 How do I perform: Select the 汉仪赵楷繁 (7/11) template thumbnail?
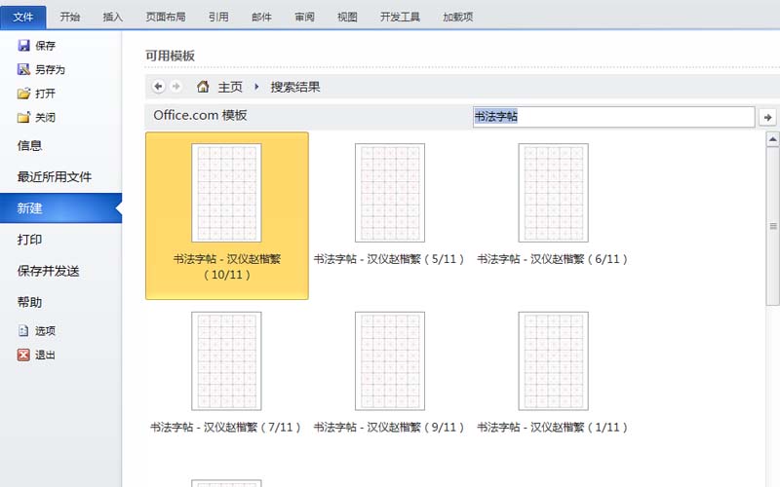point(226,360)
